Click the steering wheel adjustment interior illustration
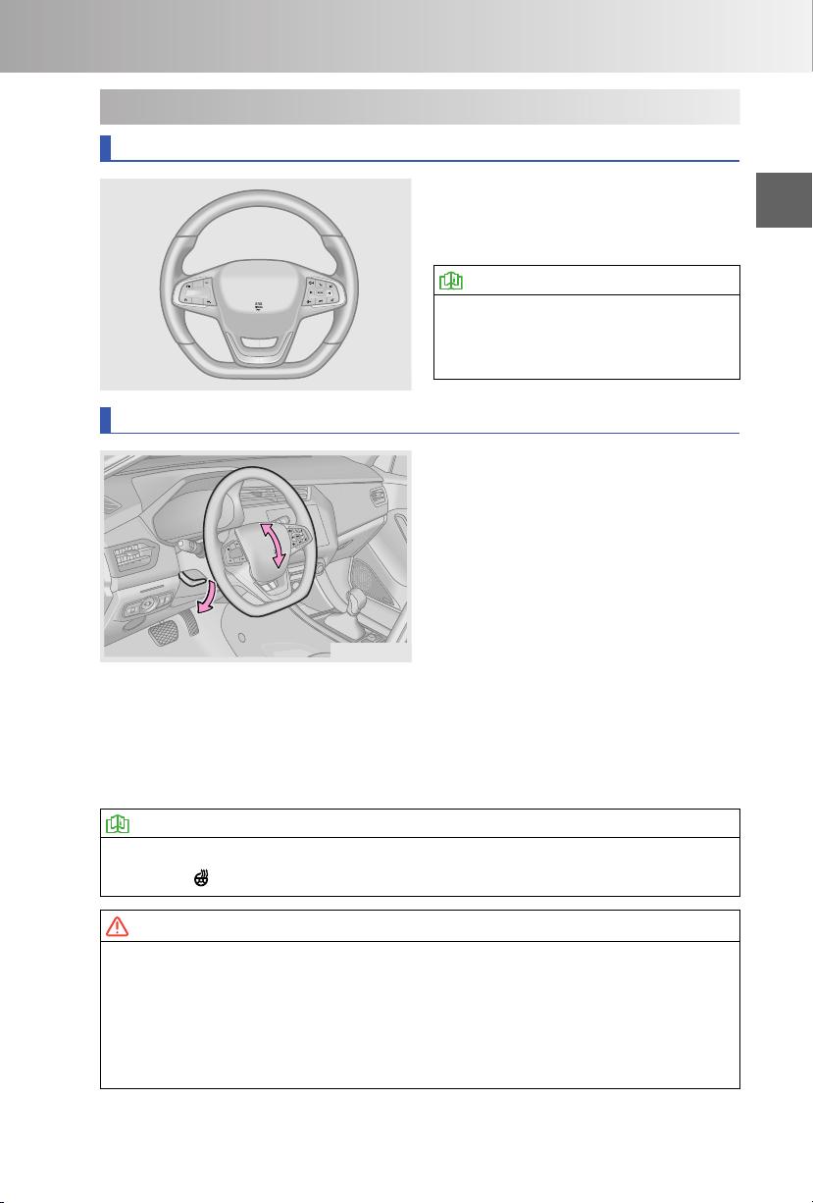Image resolution: width=813 pixels, height=1203 pixels. (256, 556)
